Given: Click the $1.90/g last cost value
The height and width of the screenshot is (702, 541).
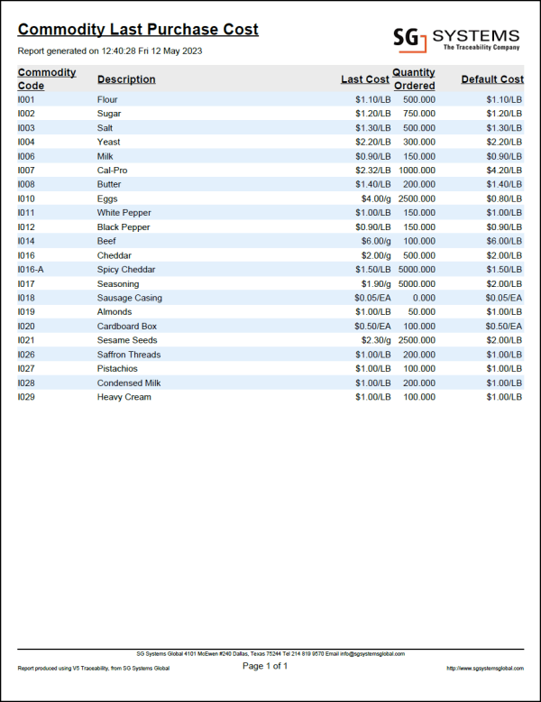Looking at the screenshot, I should [376, 284].
